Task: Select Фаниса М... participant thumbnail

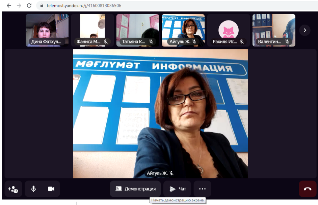Action: 92,30
